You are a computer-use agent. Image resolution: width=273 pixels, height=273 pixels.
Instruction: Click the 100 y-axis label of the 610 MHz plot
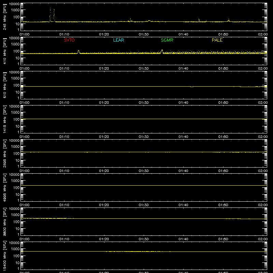coord(16,85)
